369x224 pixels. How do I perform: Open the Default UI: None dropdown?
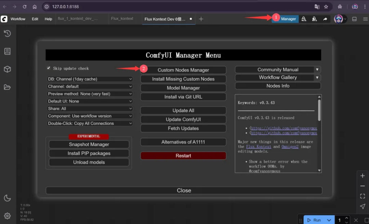coord(90,101)
